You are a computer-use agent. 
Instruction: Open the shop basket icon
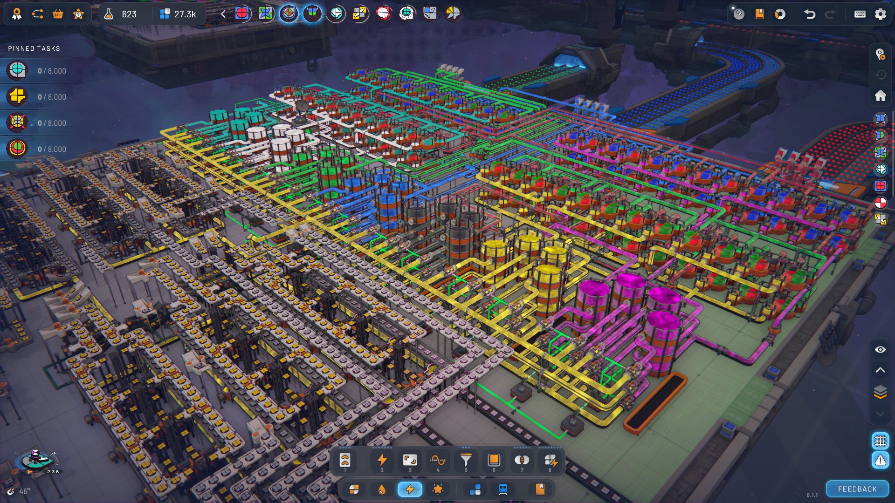pos(58,14)
